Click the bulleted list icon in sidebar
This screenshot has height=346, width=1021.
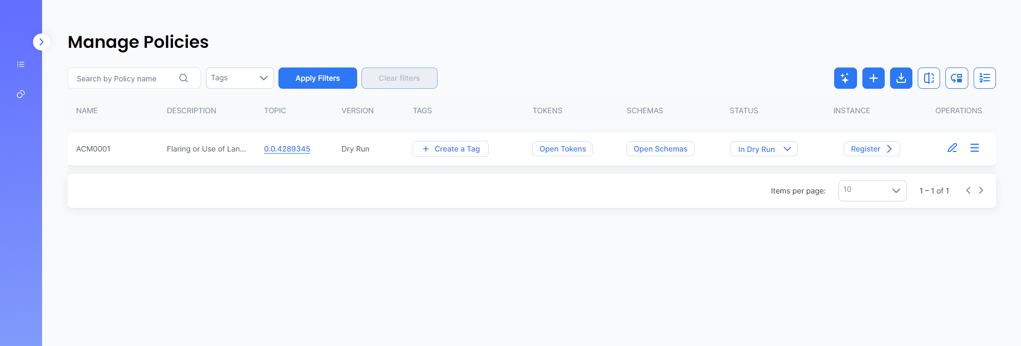(x=21, y=64)
